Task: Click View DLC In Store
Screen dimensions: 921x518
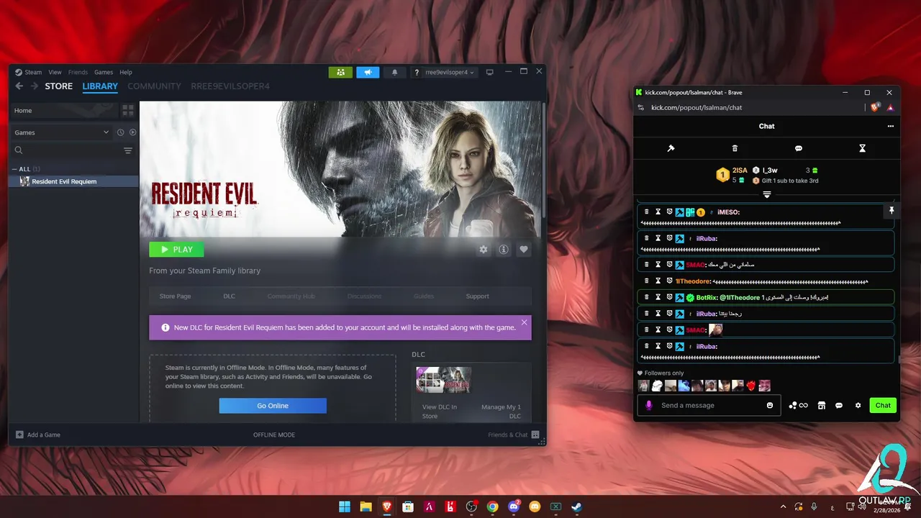Action: pos(440,412)
